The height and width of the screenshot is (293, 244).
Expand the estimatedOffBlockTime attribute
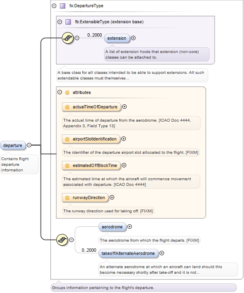(124, 165)
